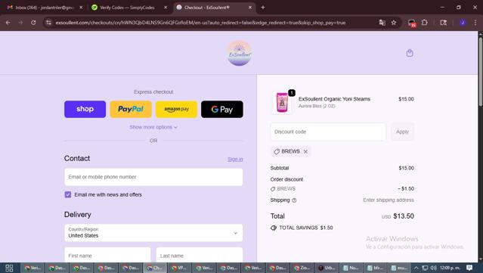Viewport: 483px width, 273px height.
Task: Open the Country/Region dropdown
Action: coord(153,233)
